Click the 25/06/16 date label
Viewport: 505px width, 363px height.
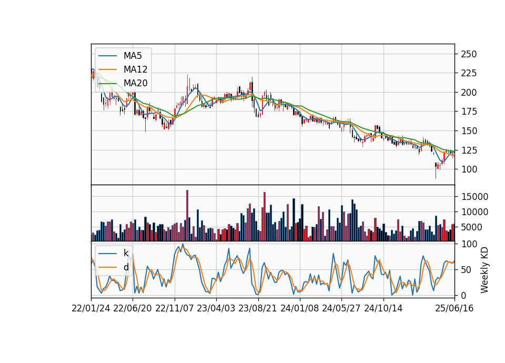pos(454,308)
